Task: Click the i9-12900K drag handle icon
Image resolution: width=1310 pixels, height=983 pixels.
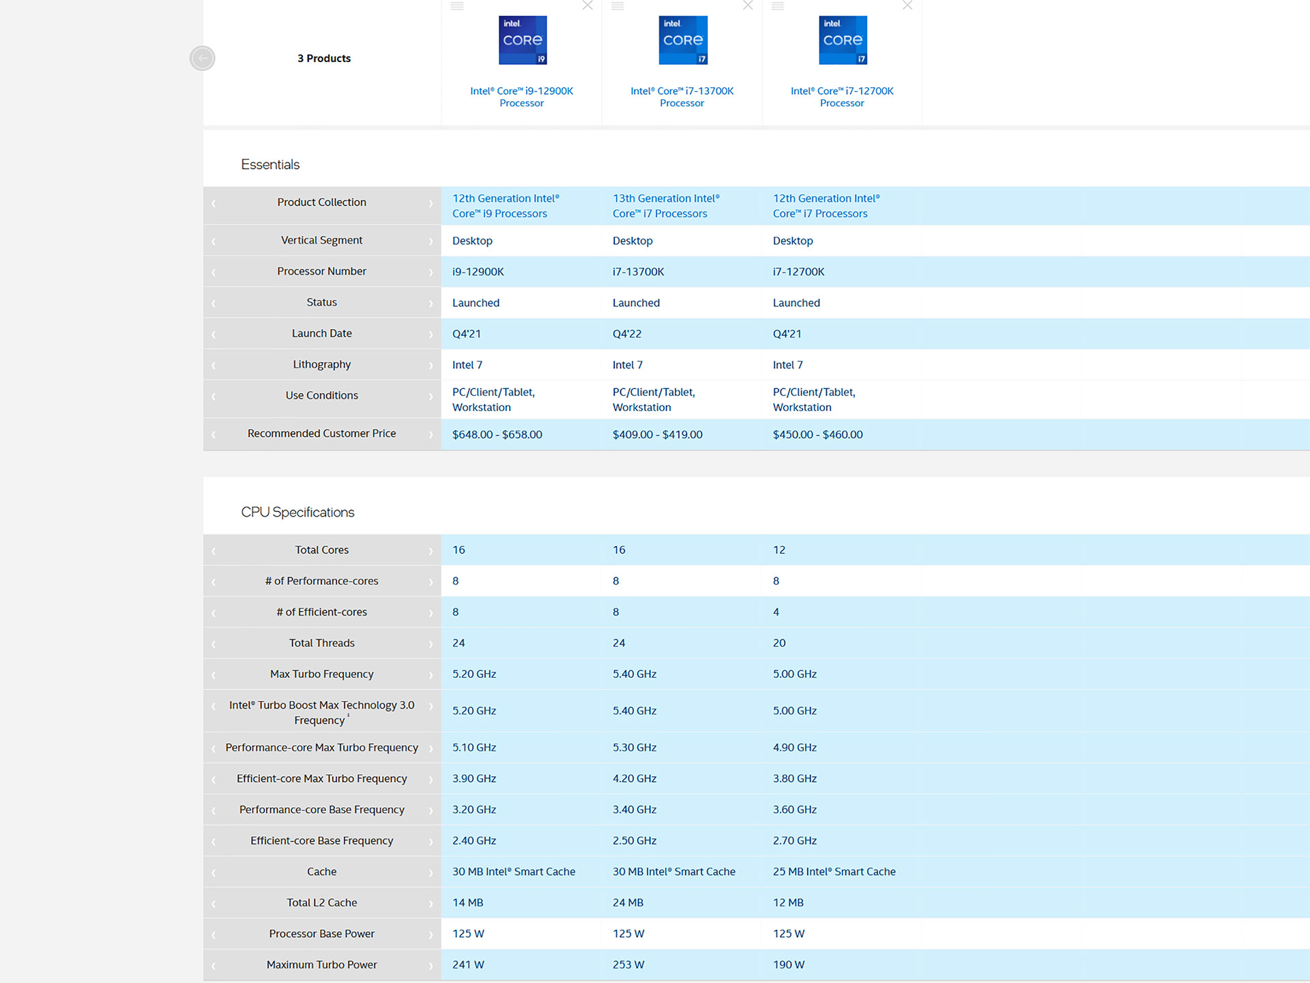Action: (x=457, y=6)
